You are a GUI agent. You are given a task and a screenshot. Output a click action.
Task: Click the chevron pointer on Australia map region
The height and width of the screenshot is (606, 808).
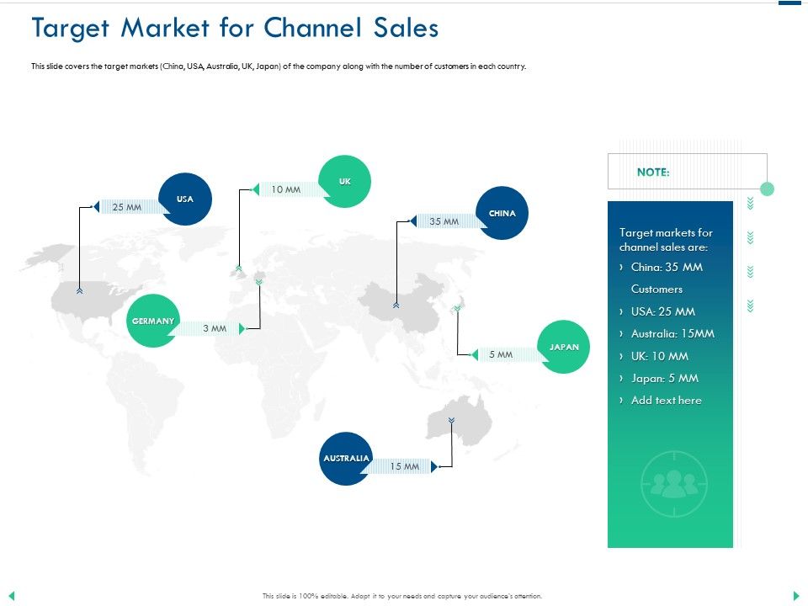(451, 421)
